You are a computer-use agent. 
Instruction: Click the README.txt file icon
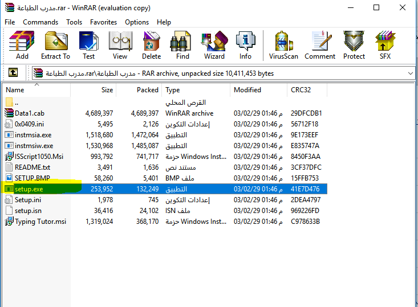(x=9, y=167)
